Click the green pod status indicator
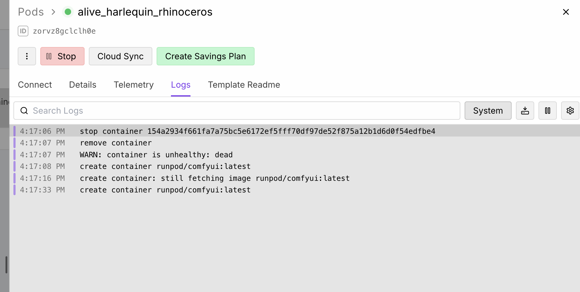Viewport: 580px width, 292px height. click(68, 12)
